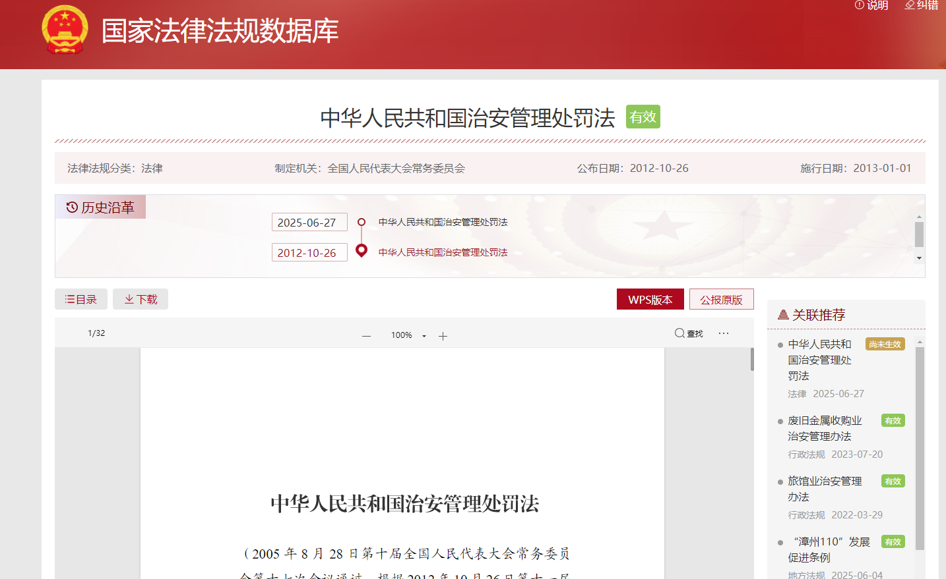Open 旅馆业治安管理办法 related link
Image resolution: width=946 pixels, height=579 pixels.
tap(825, 489)
